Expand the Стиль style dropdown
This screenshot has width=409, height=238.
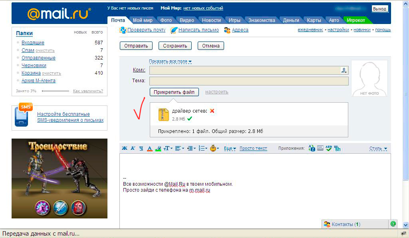[378, 148]
